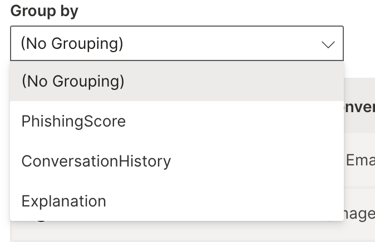Select ConversationHistory from the grouping list
Viewport: 375px width, 242px height.
[96, 161]
